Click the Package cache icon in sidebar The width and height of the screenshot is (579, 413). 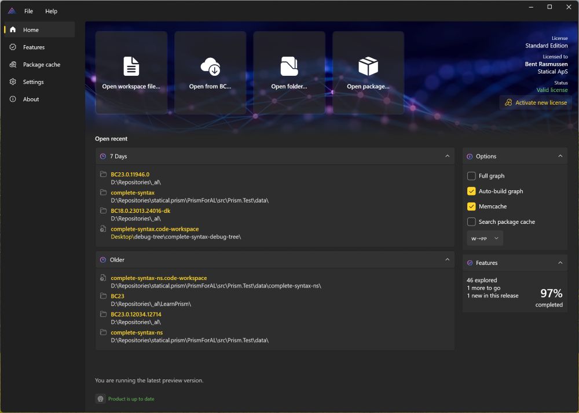(x=13, y=64)
